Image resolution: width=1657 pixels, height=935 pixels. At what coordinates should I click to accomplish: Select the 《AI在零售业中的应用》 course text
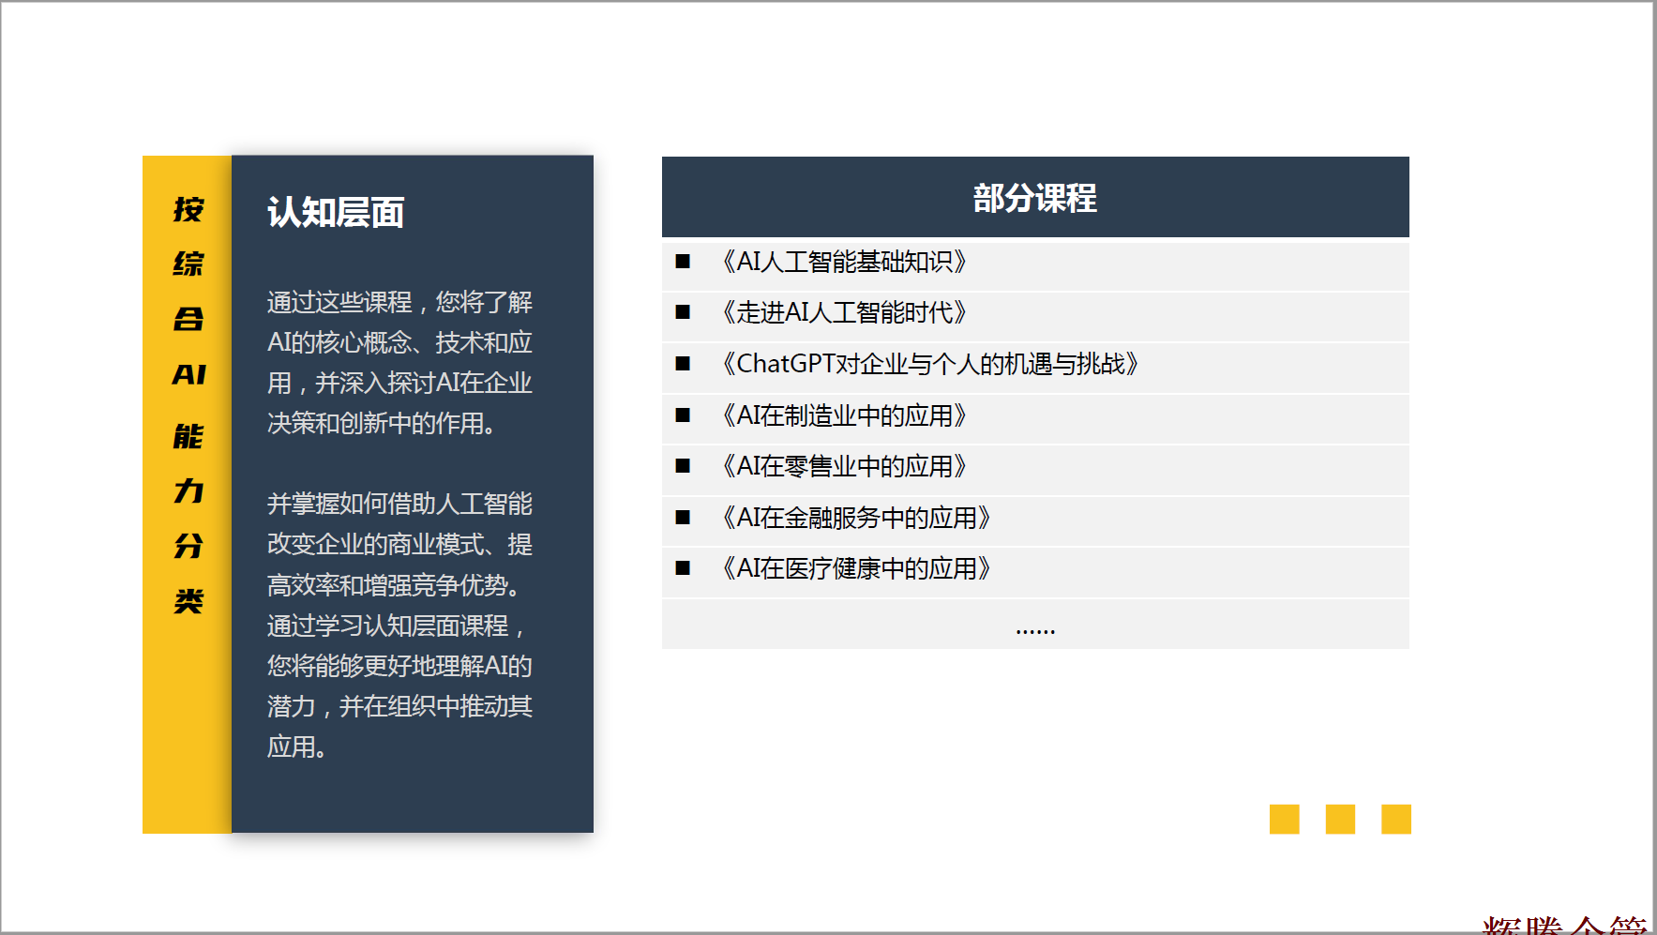point(843,466)
